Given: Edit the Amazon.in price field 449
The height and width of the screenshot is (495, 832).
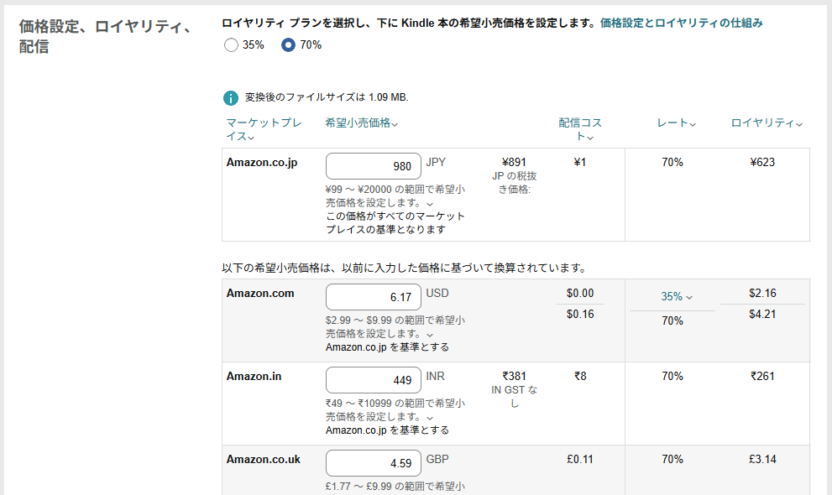Looking at the screenshot, I should (x=374, y=380).
